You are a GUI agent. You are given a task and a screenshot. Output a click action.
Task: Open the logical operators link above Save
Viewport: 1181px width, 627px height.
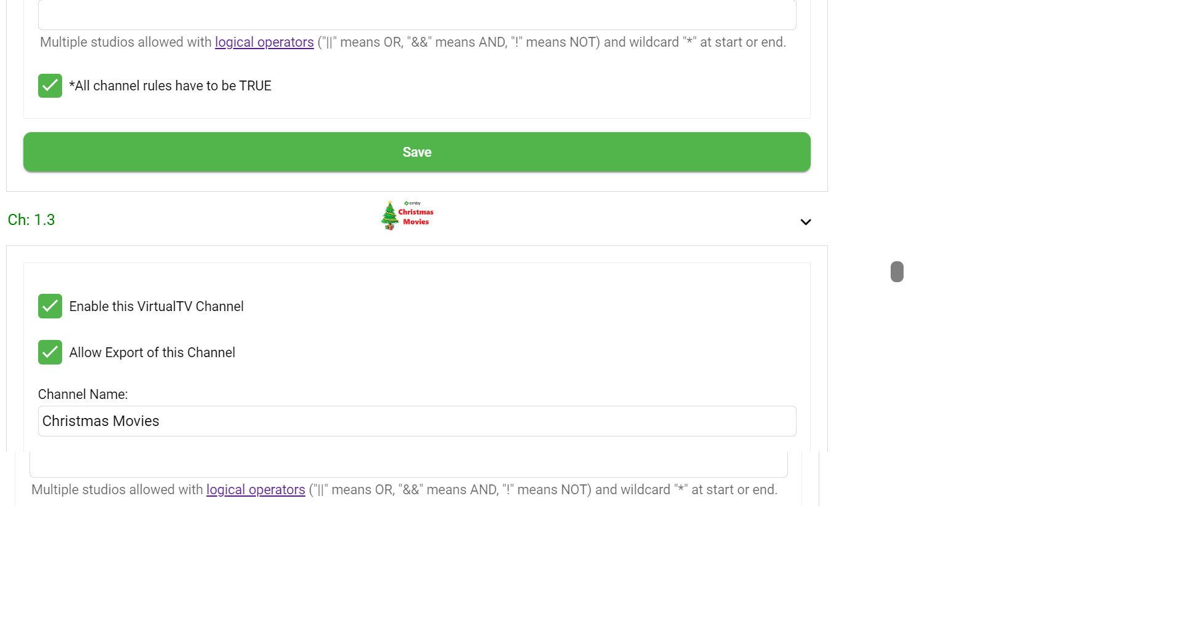[264, 42]
